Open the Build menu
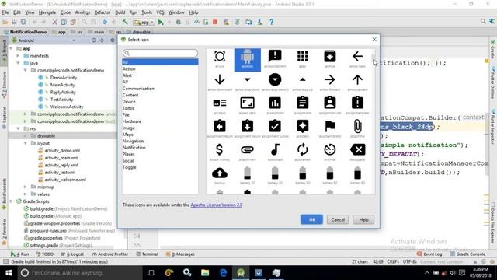 120,12
